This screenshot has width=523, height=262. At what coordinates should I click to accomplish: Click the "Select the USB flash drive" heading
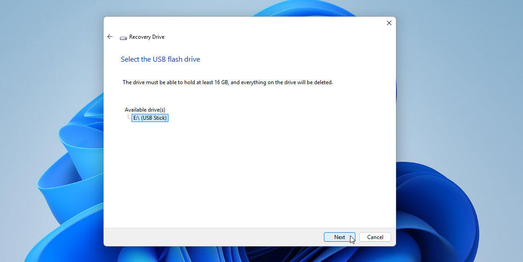pyautogui.click(x=160, y=59)
